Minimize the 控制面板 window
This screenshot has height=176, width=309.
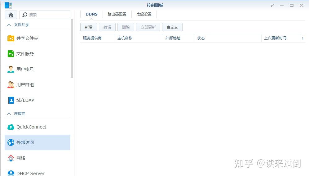coord(282,5)
